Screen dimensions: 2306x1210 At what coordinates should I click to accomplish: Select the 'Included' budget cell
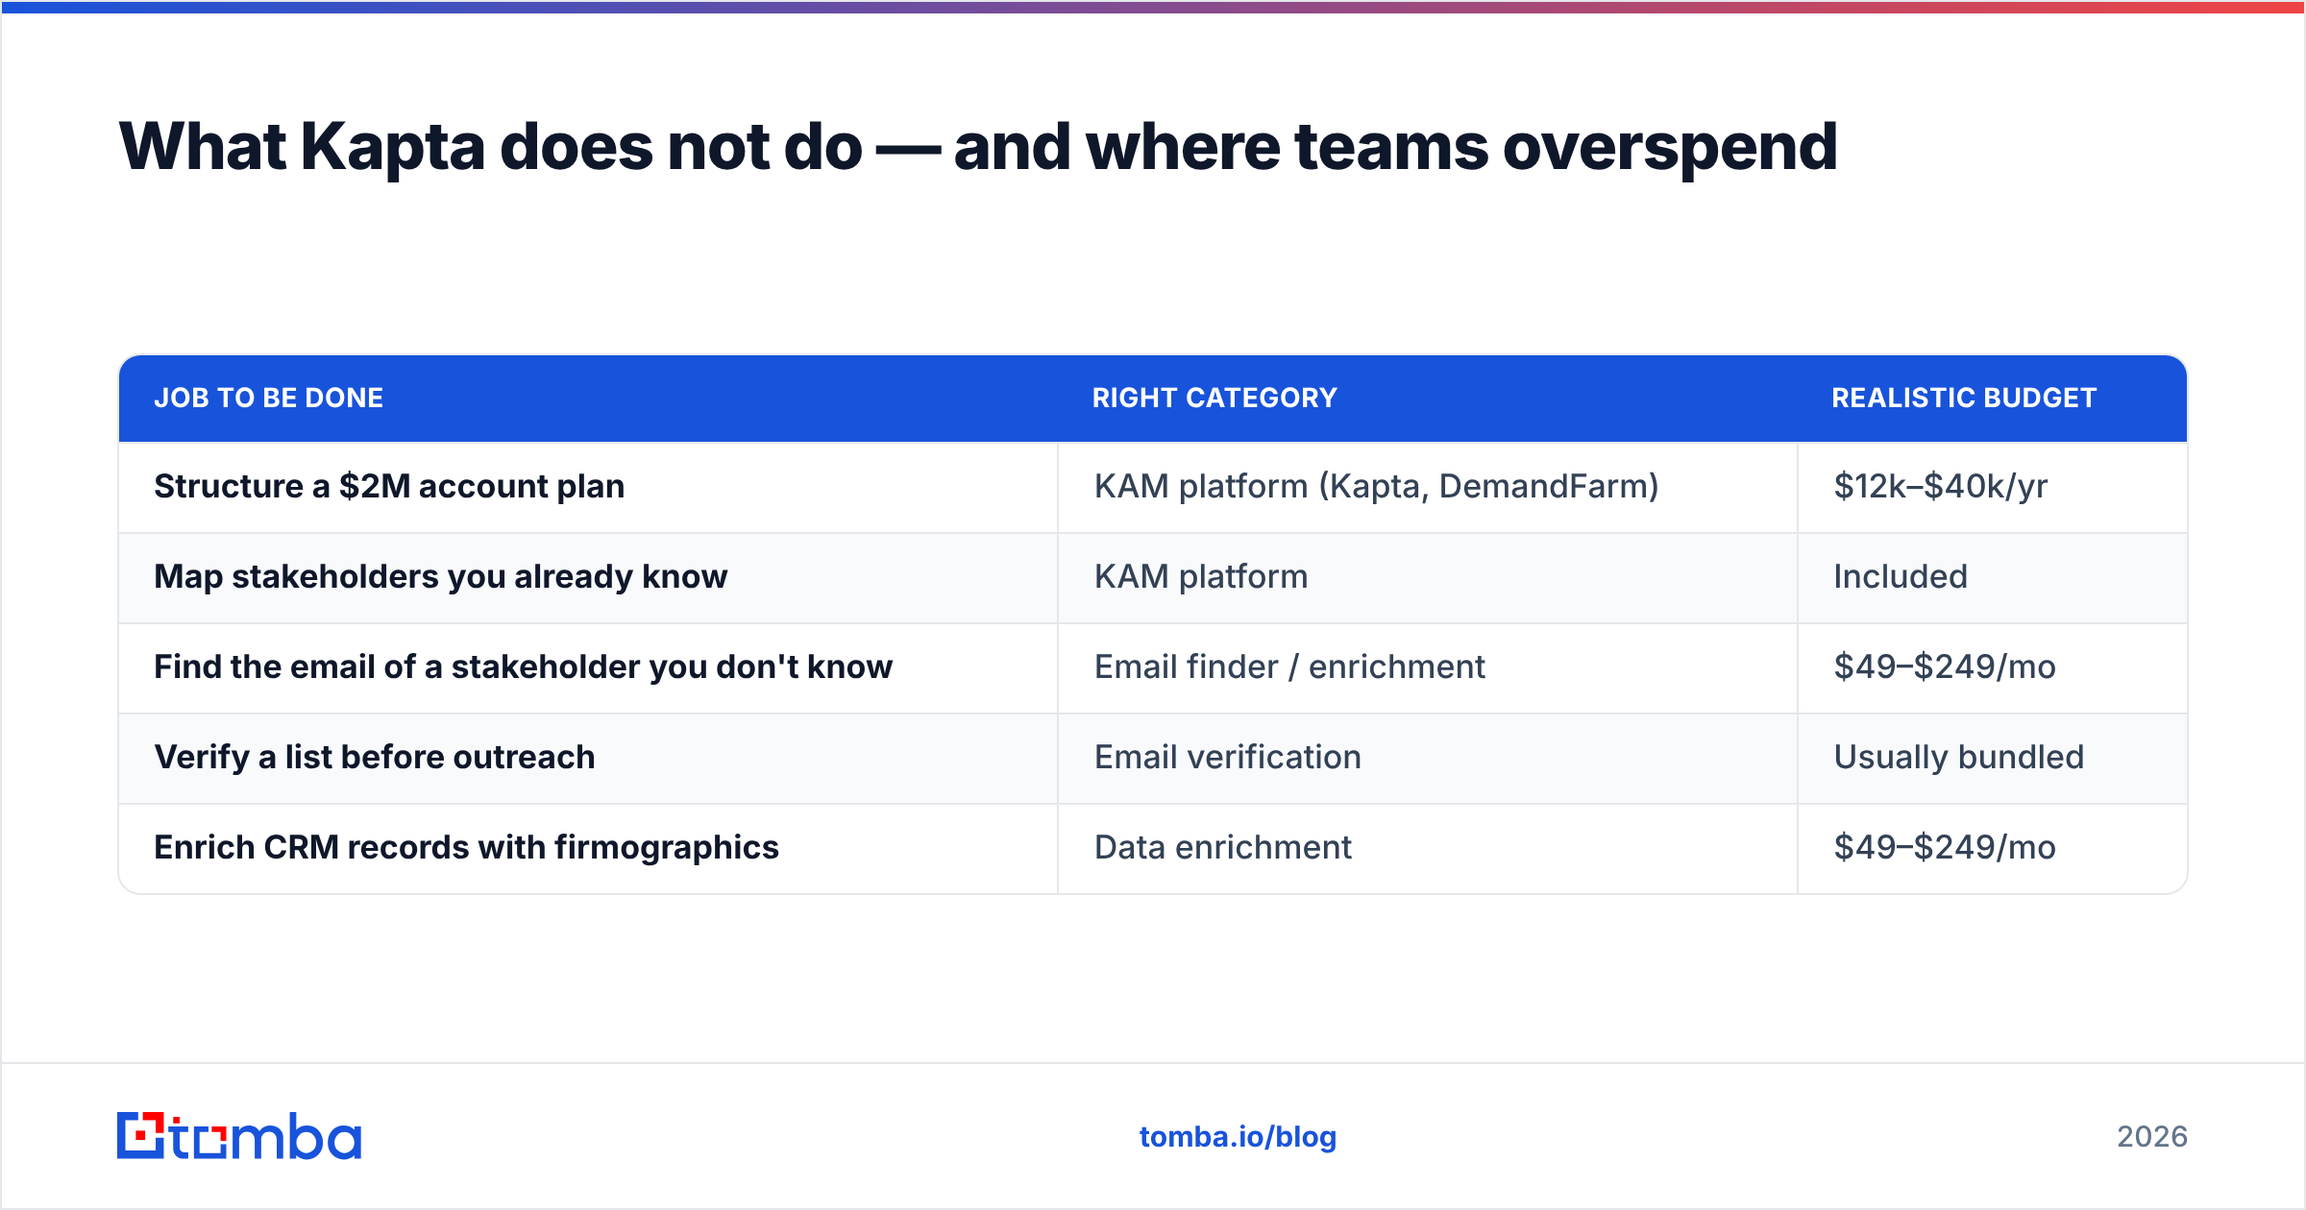tap(1993, 577)
